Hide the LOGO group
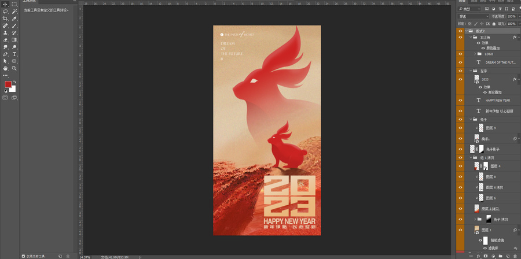The height and width of the screenshot is (259, 521). tap(460, 54)
